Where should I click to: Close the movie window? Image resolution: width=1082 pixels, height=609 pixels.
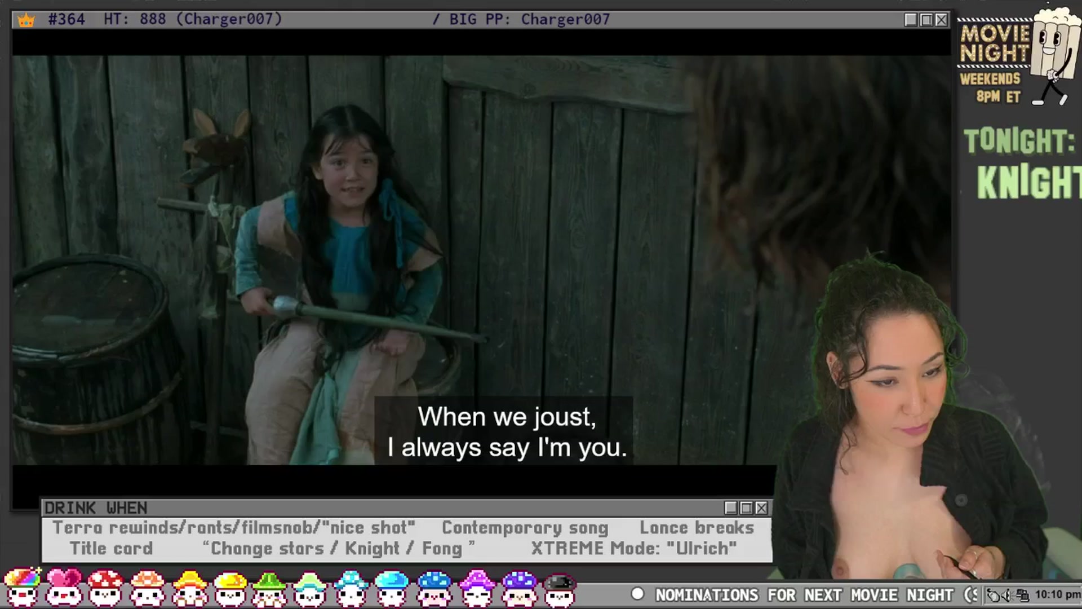(x=941, y=20)
